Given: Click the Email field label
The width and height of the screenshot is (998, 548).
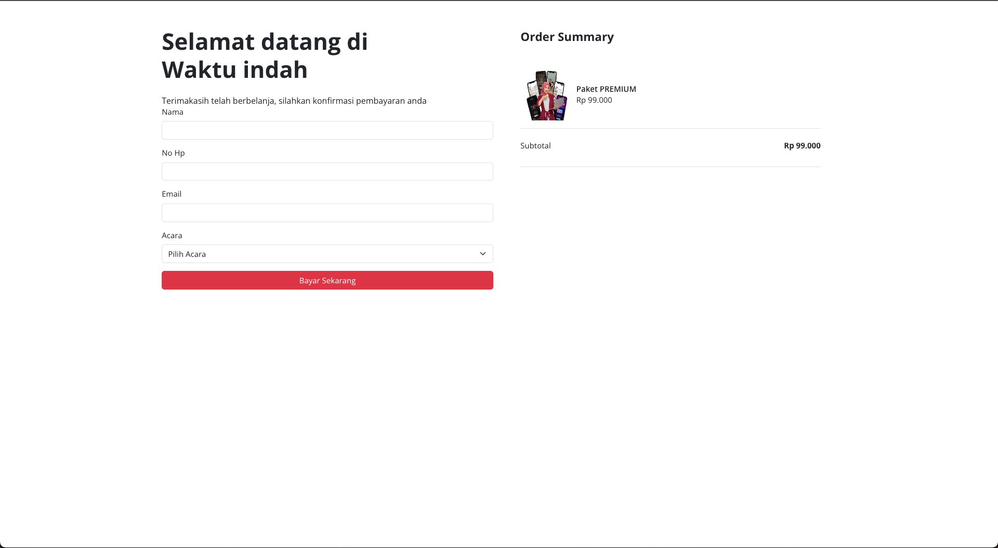Looking at the screenshot, I should click(172, 194).
